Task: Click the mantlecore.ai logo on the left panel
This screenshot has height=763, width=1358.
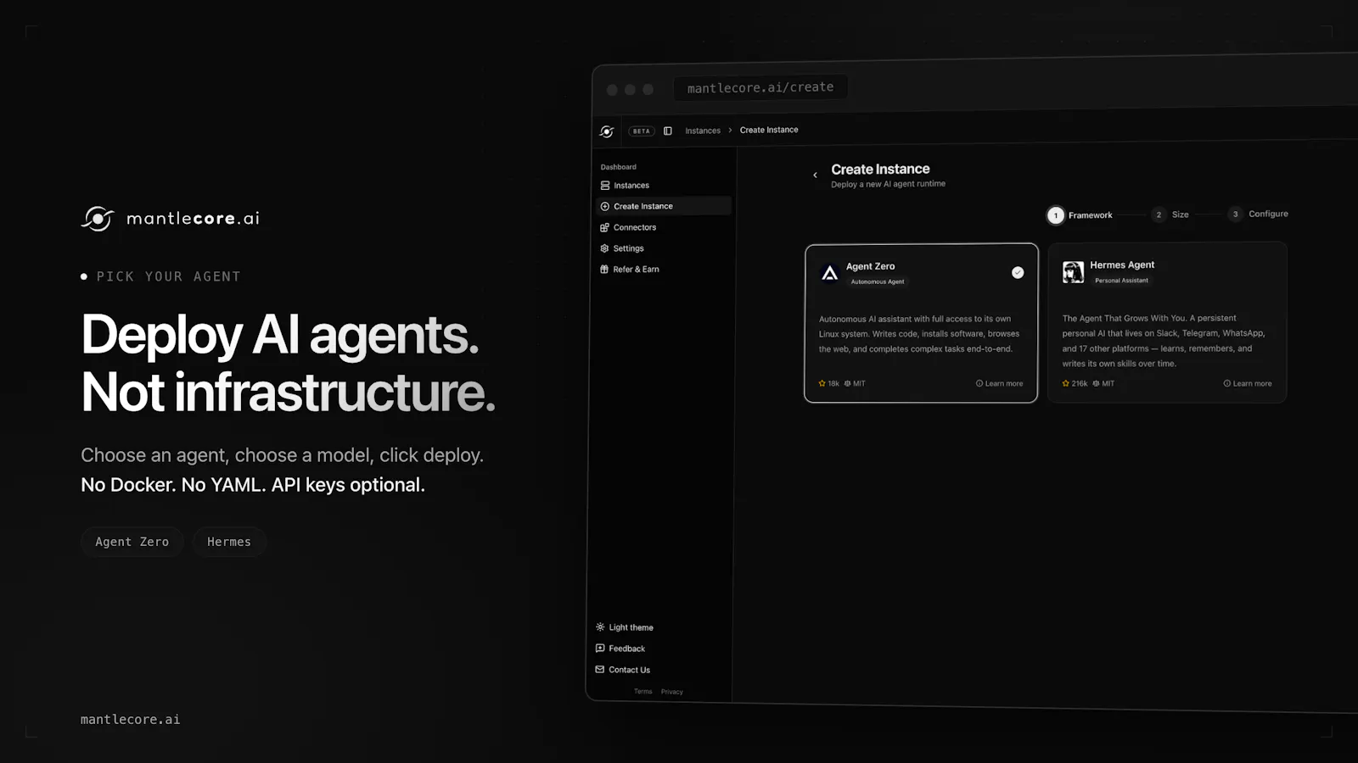Action: [171, 218]
